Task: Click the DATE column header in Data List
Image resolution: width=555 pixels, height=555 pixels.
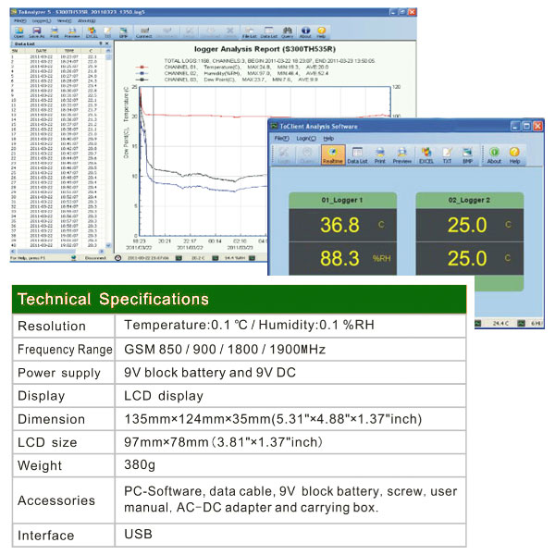Action: click(x=41, y=51)
